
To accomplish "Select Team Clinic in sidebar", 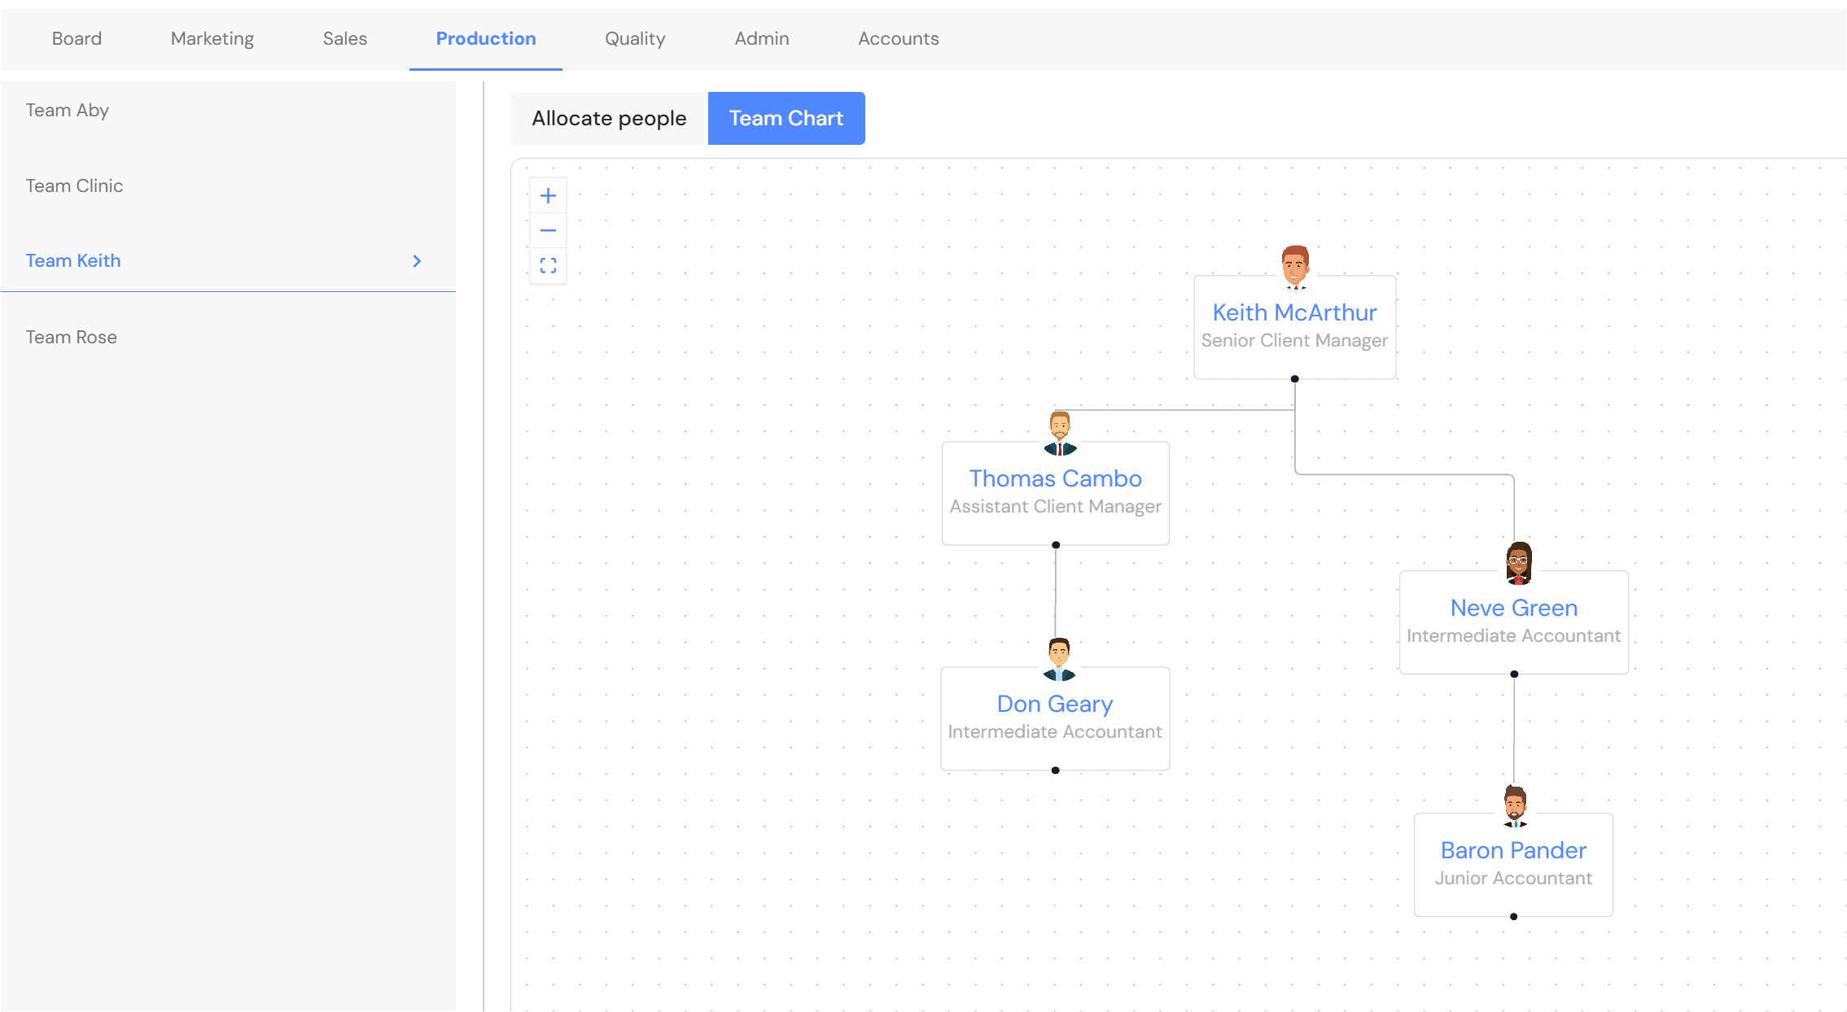I will point(74,185).
